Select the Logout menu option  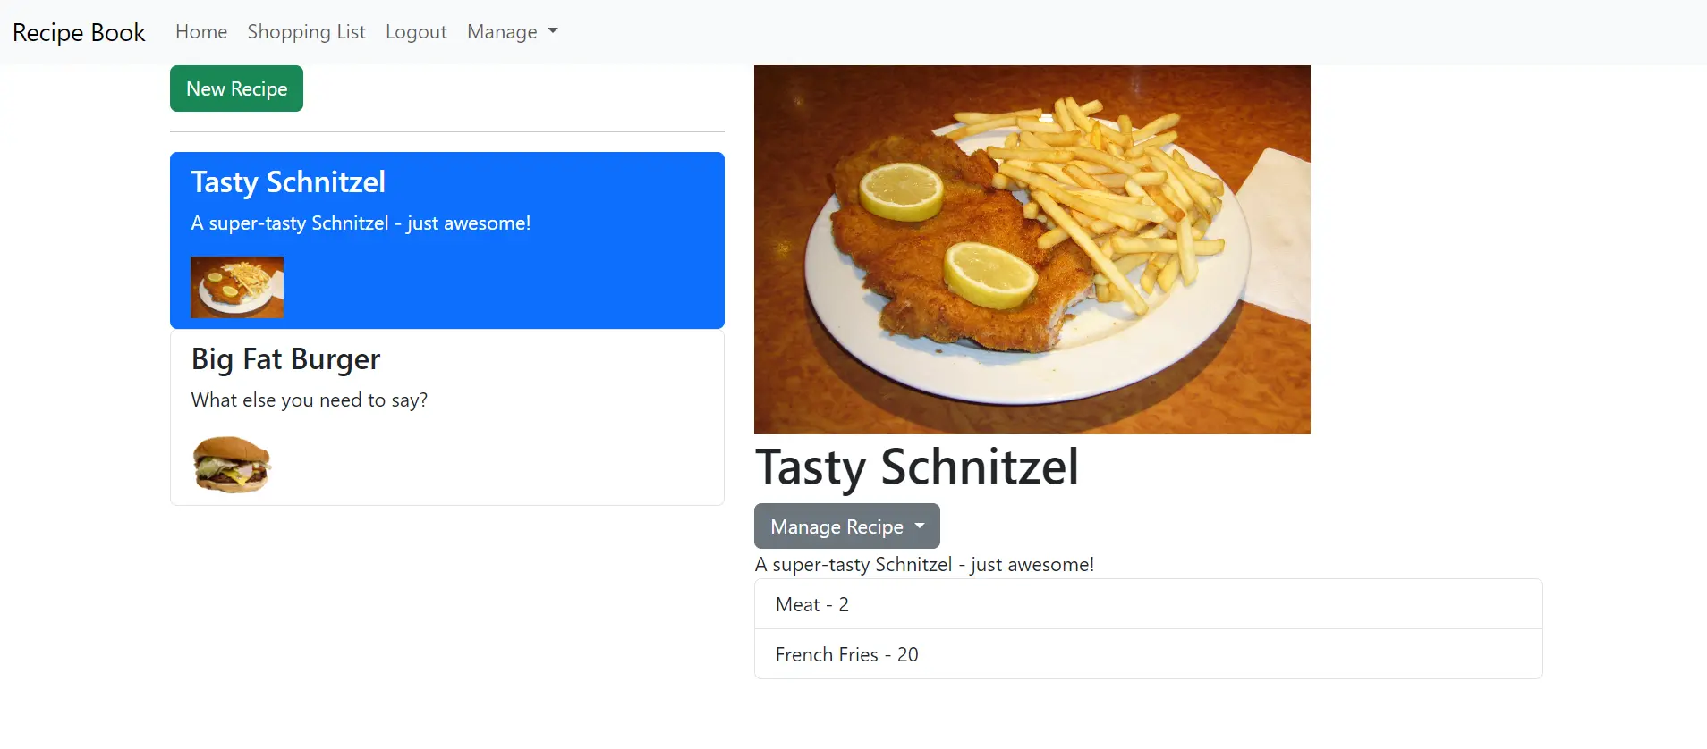pyautogui.click(x=416, y=31)
